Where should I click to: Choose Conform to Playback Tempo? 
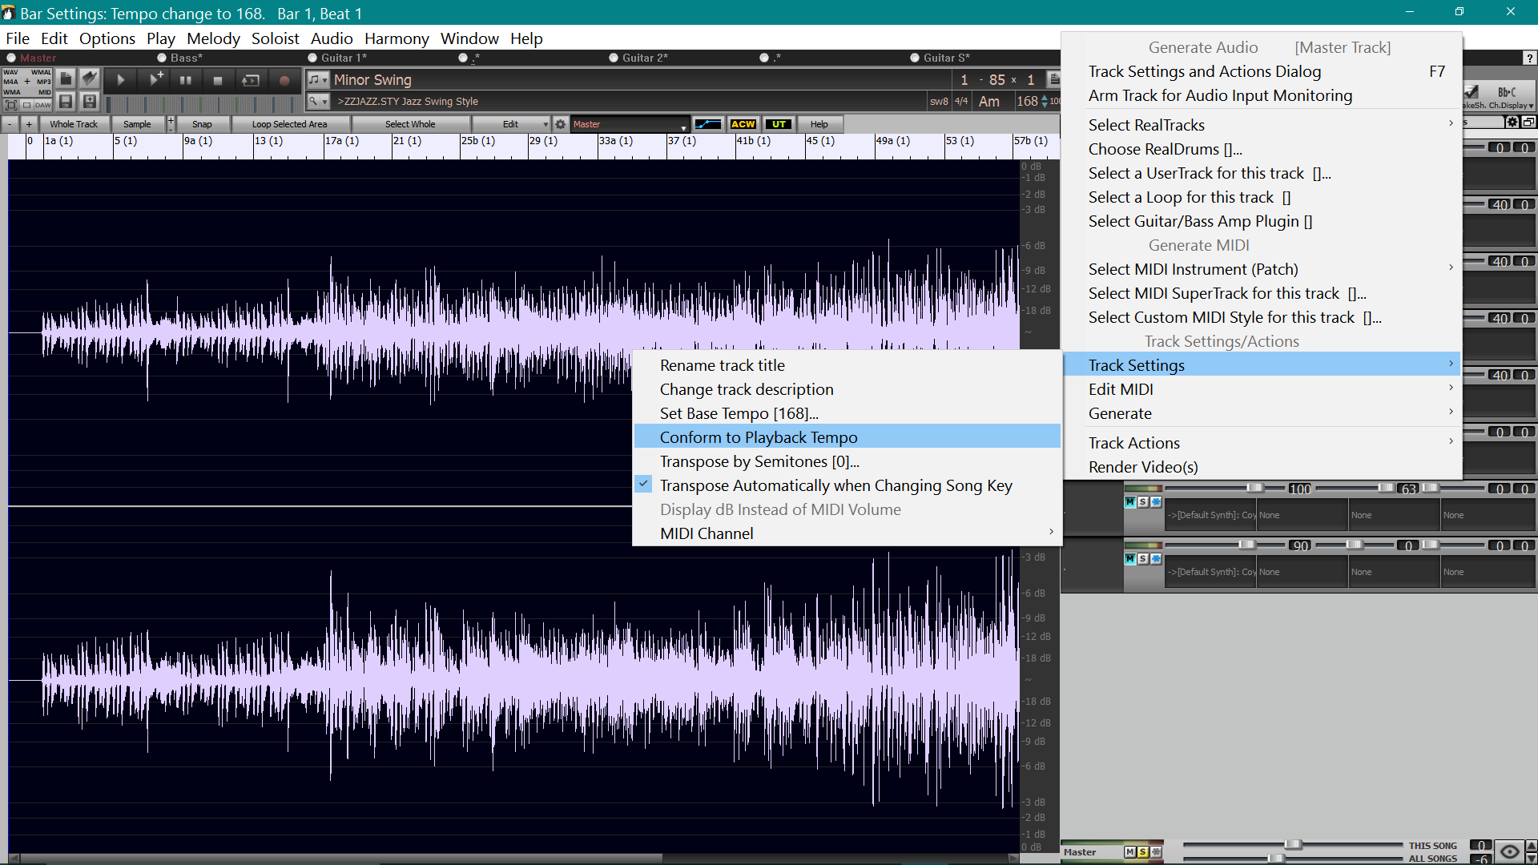[848, 437]
